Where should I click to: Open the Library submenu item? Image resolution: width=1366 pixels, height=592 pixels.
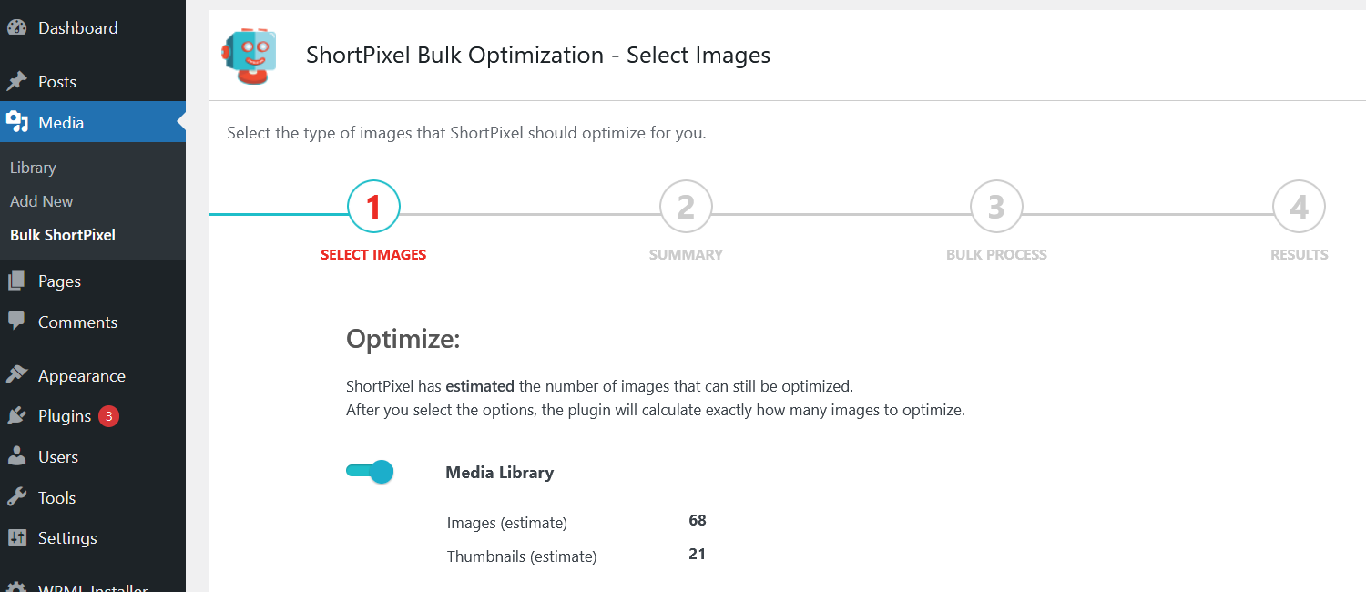coord(33,168)
